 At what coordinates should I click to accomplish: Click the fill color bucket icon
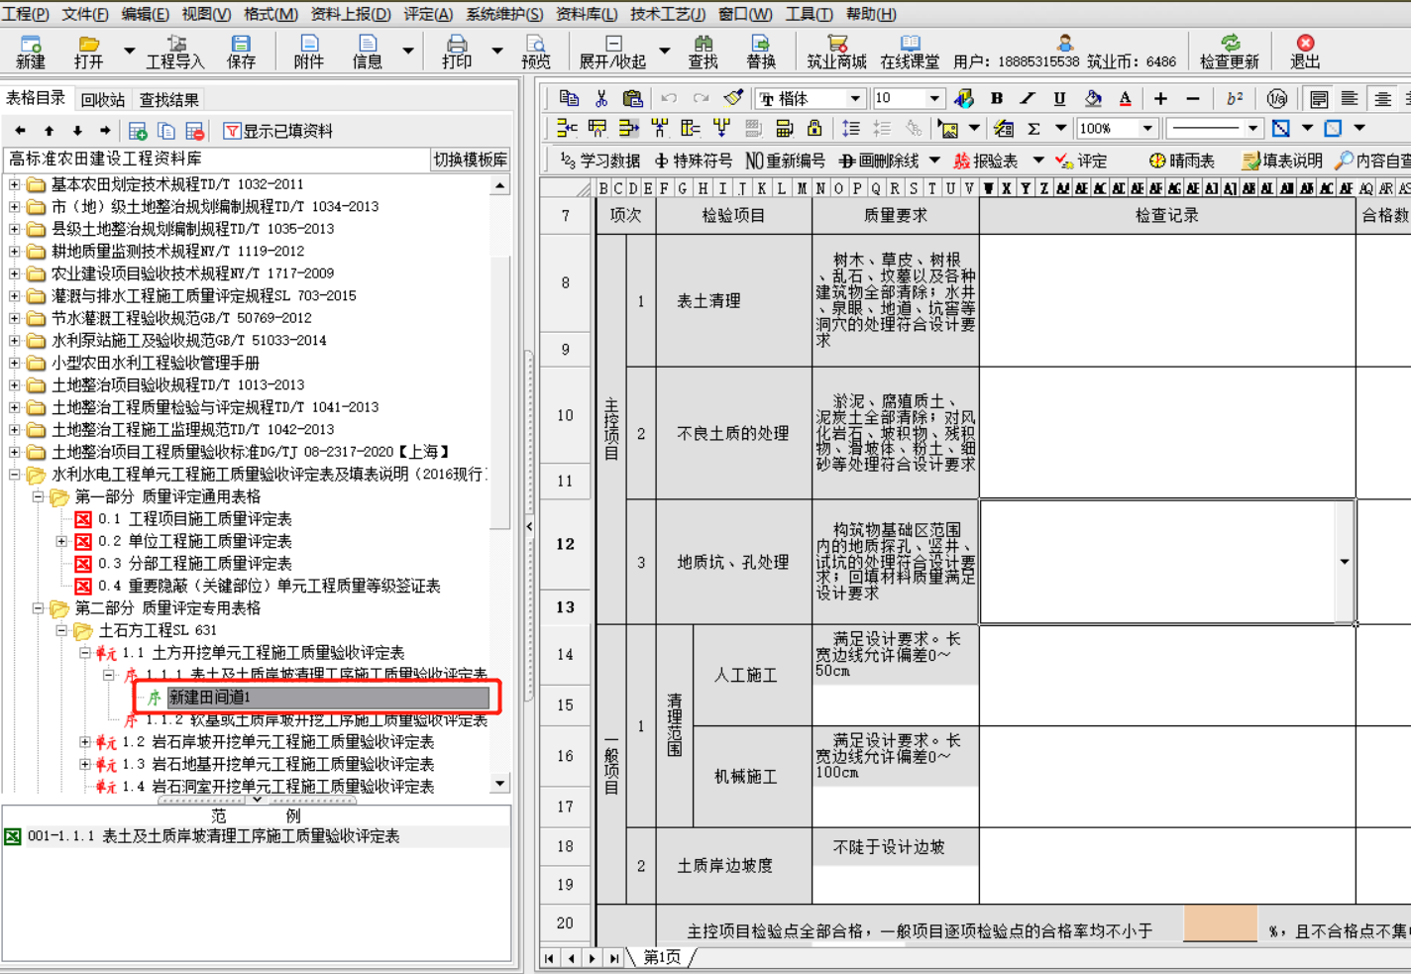(1093, 98)
